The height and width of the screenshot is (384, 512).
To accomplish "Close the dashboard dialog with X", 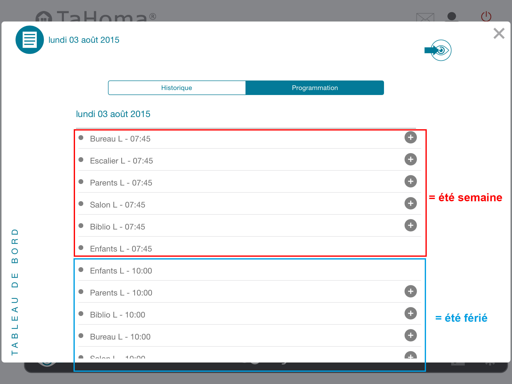I will coord(499,33).
